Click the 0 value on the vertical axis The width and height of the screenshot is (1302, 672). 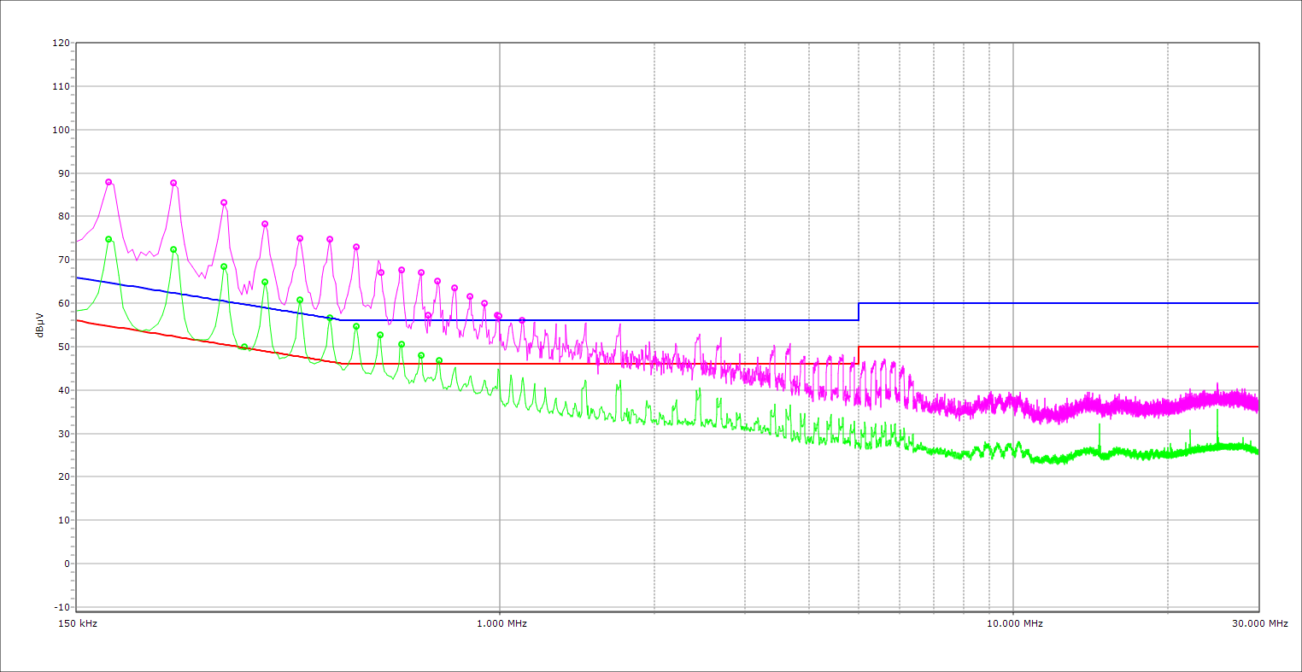pos(66,564)
